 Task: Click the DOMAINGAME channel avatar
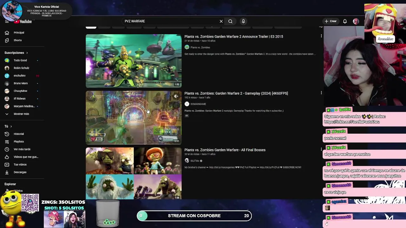click(187, 104)
